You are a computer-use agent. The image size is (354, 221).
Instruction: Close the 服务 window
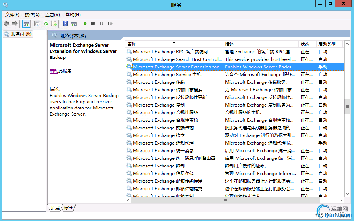tap(343, 4)
